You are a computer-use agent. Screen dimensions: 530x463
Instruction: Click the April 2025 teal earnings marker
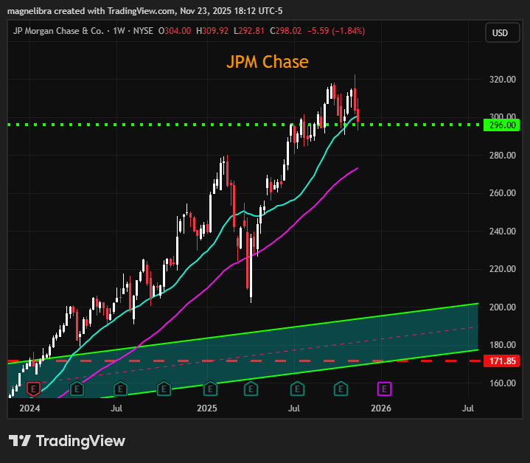pos(251,389)
